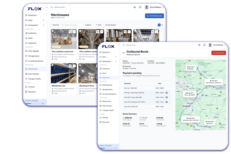Screen dimensions: 231x154
Task: Follow the Home breadcrumb link
Action: pos(53,18)
